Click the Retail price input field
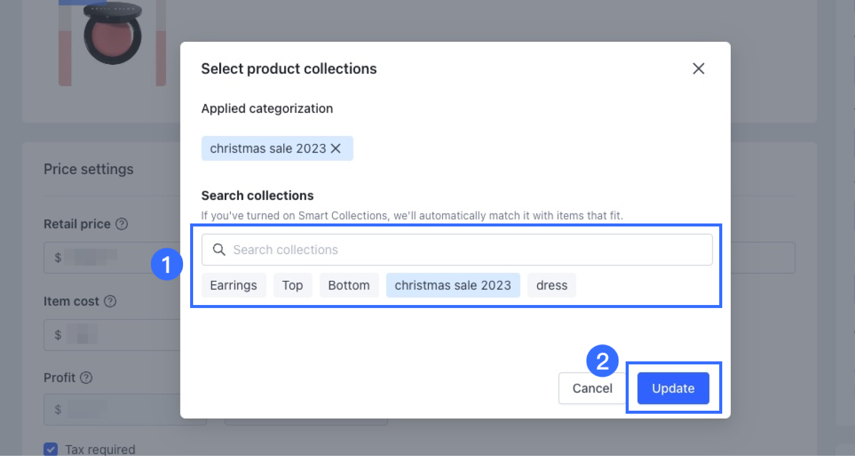855x456 pixels. [x=112, y=258]
